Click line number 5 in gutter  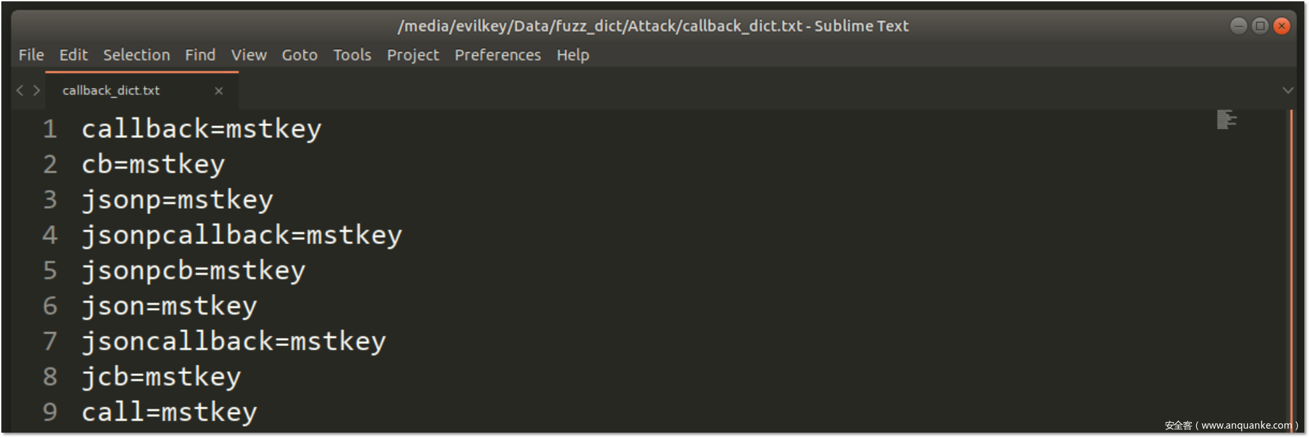coord(50,271)
